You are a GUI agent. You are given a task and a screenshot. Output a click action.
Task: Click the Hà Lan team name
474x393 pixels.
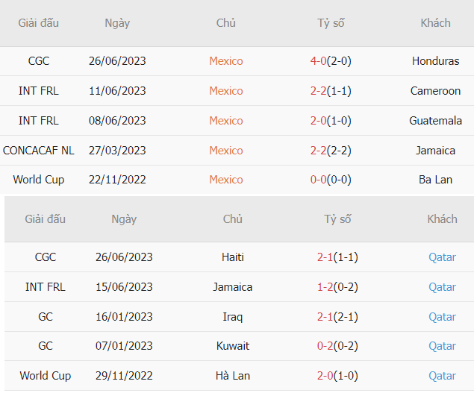point(232,376)
